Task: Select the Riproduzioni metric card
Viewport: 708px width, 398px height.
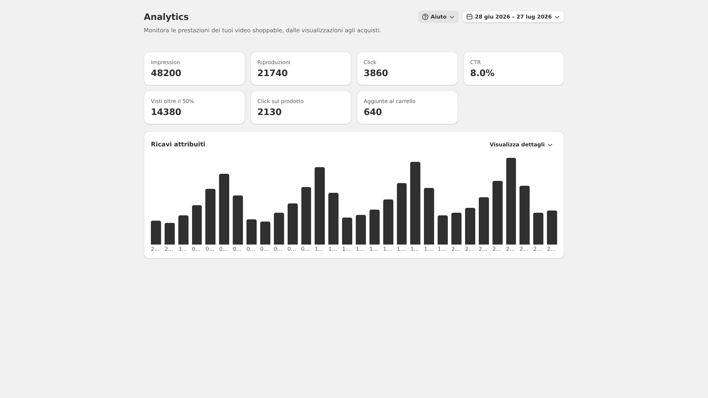Action: point(301,69)
